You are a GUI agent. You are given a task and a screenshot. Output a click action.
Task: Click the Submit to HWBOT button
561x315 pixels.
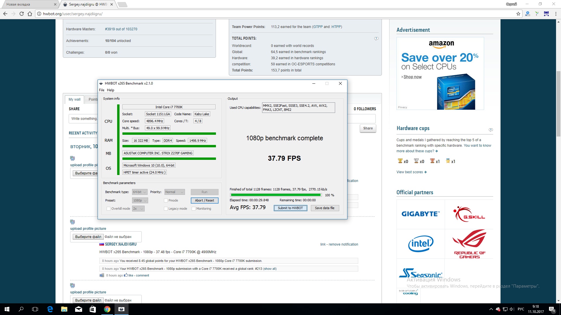(290, 208)
